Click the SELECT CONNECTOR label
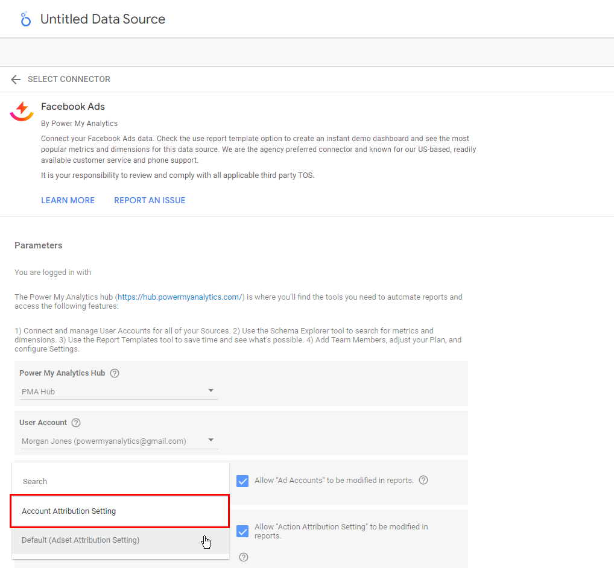The height and width of the screenshot is (568, 614). tap(69, 80)
